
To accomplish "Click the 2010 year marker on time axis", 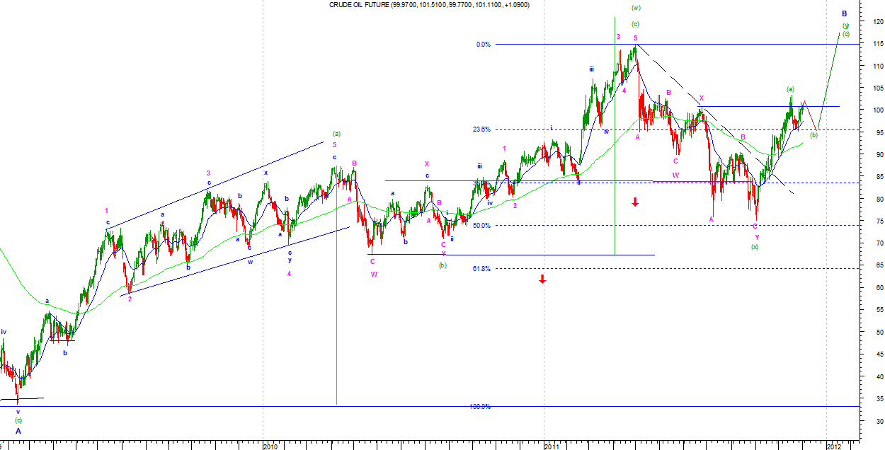I will click(x=269, y=446).
